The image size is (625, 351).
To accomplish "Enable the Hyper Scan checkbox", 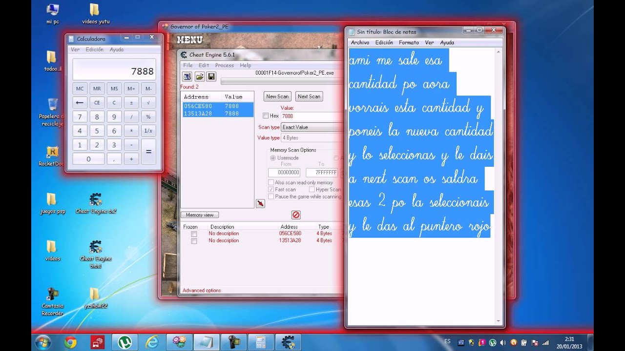I will pyautogui.click(x=312, y=190).
